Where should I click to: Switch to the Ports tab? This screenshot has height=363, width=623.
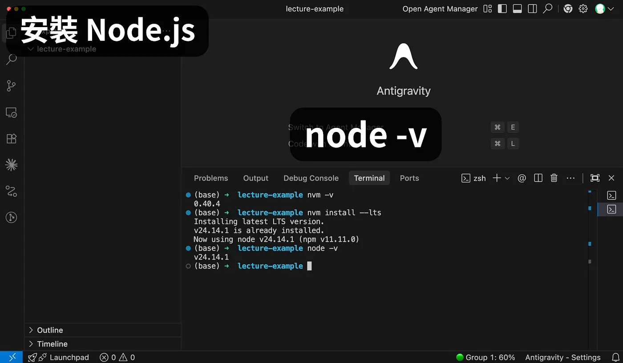409,178
